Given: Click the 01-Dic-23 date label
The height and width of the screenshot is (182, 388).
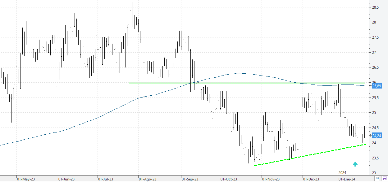Looking at the screenshot, I should [x=311, y=179].
